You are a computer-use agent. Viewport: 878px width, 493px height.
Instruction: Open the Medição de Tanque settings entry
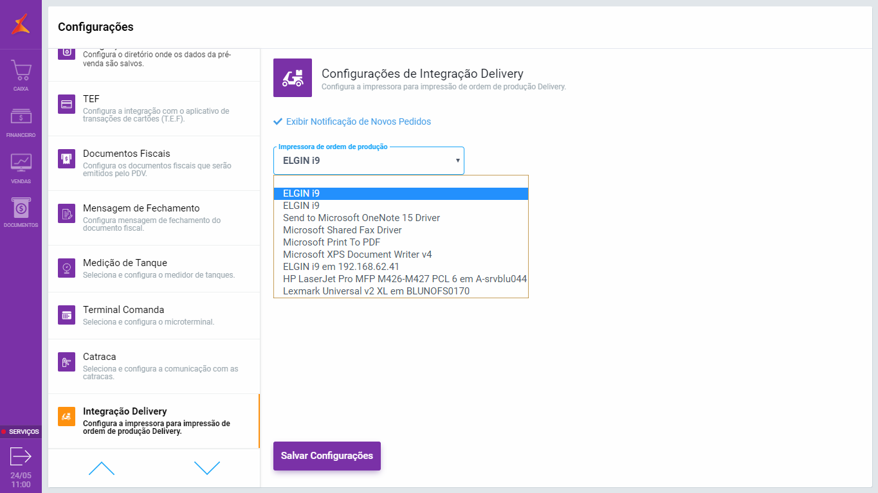pyautogui.click(x=154, y=269)
